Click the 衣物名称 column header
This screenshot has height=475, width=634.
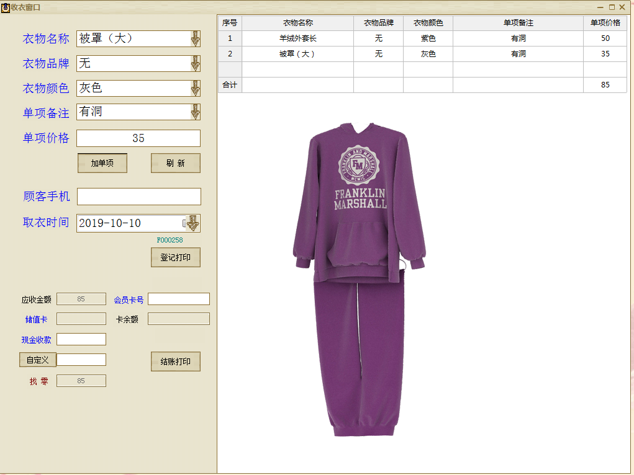[297, 23]
